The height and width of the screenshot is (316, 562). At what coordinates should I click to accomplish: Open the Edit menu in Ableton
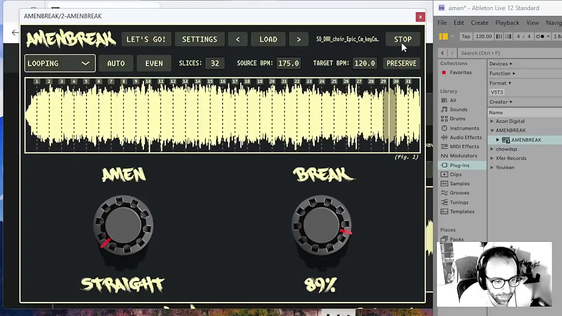pyautogui.click(x=458, y=23)
